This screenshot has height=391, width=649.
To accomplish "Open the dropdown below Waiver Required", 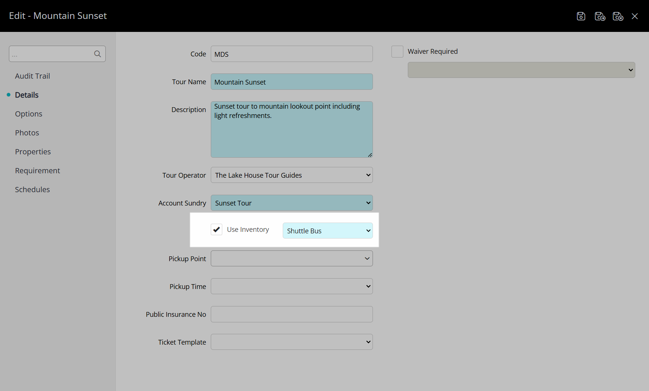I will (x=521, y=70).
